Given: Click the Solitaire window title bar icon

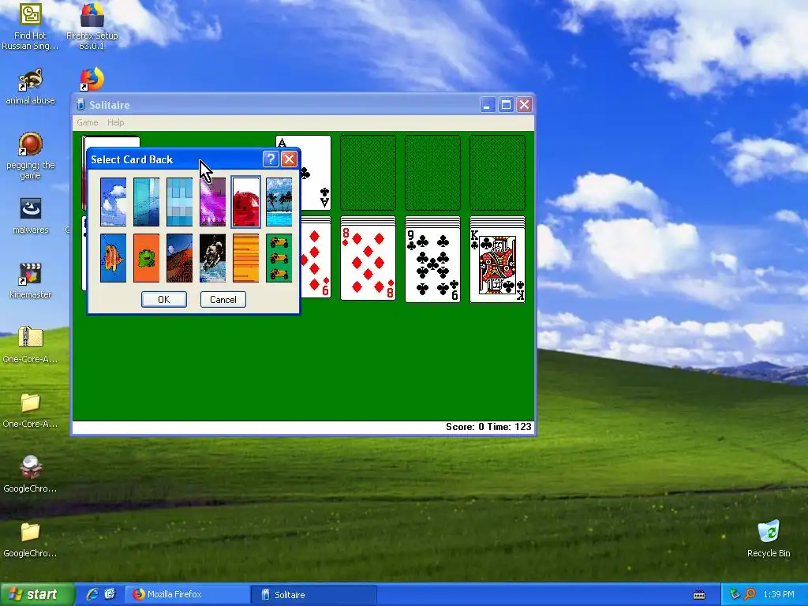Looking at the screenshot, I should pyautogui.click(x=80, y=105).
